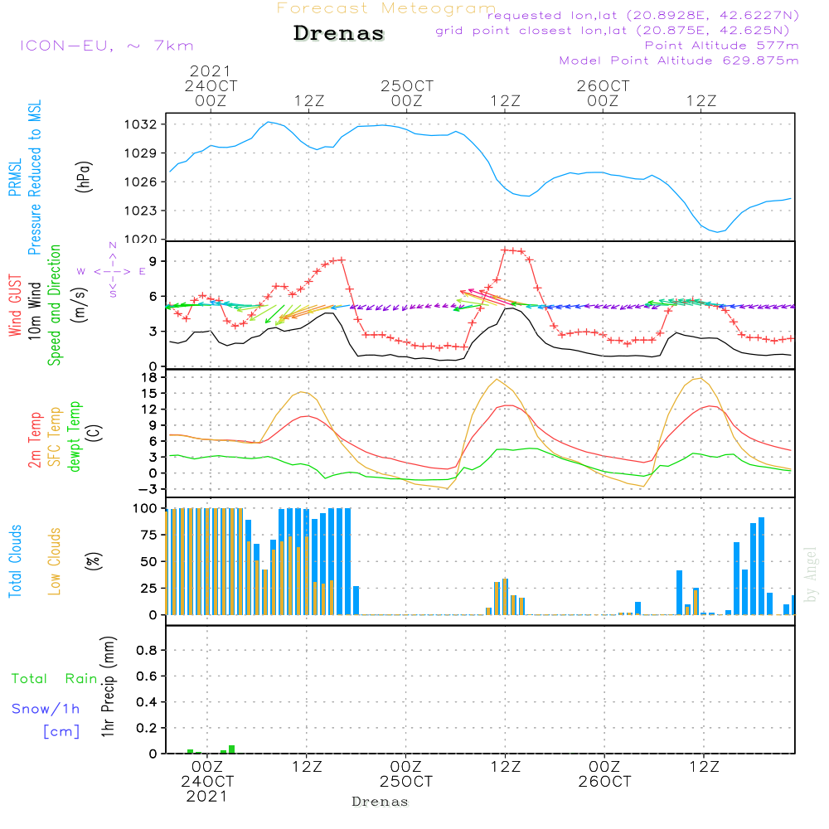Click the by Angel watermark
The image size is (829, 829).
(811, 574)
